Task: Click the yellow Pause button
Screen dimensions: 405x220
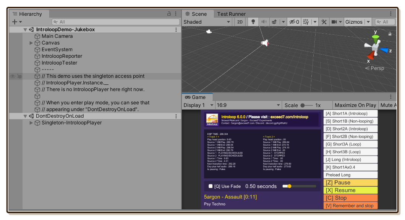Action: tap(350, 183)
